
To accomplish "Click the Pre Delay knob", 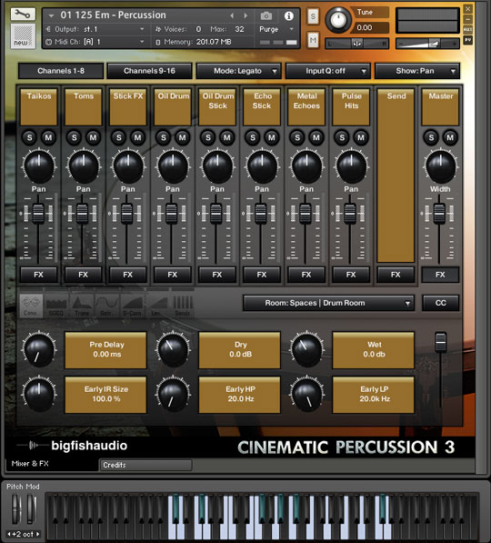I will (x=39, y=350).
